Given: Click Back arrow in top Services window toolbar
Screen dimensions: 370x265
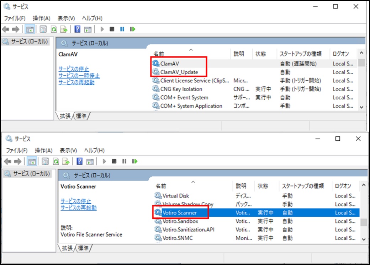Looking at the screenshot, I should click(5, 29).
